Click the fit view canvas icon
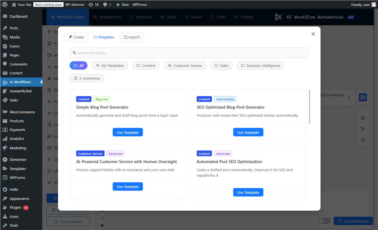The height and width of the screenshot is (230, 378). tap(102, 218)
